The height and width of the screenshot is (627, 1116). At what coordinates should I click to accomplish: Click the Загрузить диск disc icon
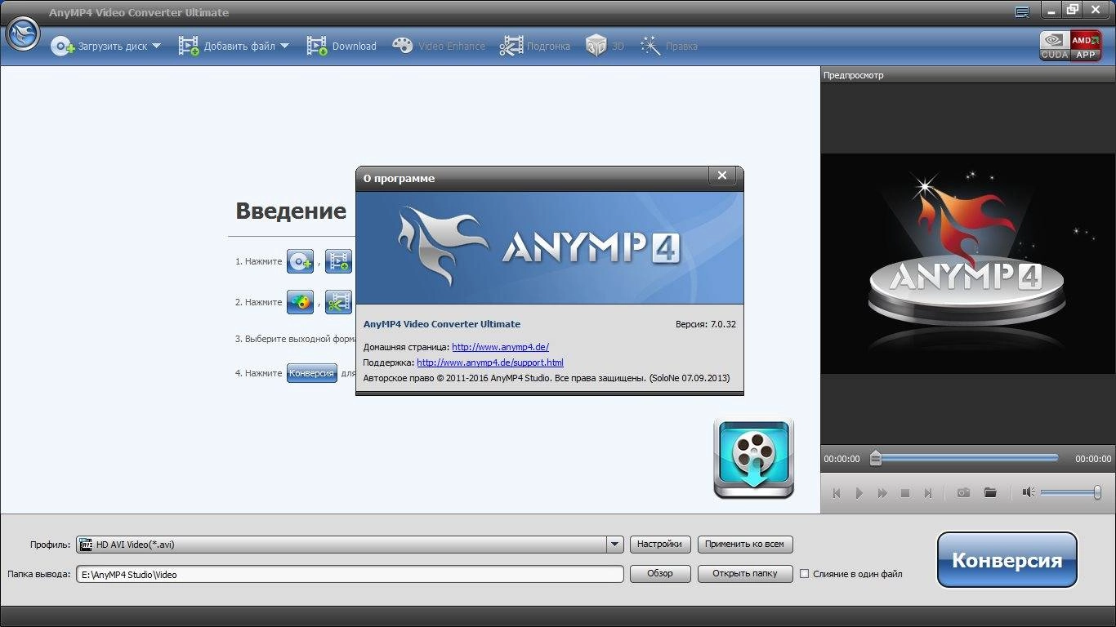(x=63, y=47)
